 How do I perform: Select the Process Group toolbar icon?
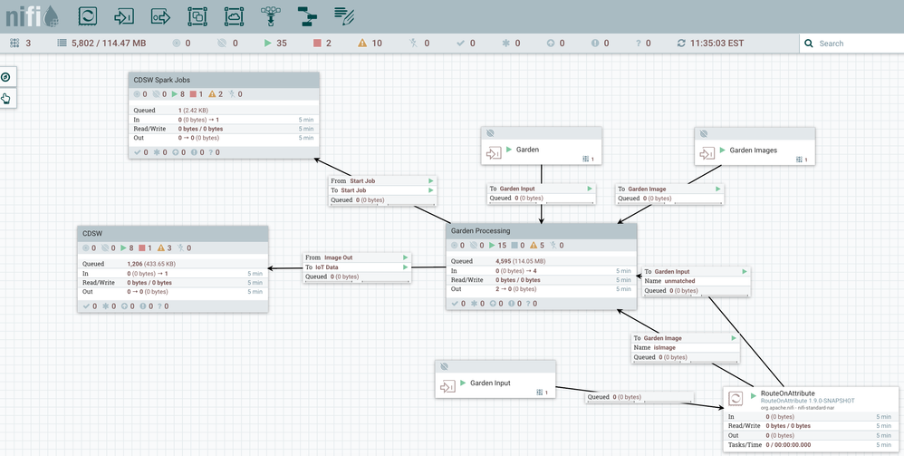click(197, 15)
